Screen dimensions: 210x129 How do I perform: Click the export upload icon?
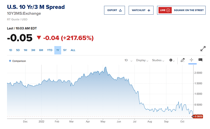120,10
